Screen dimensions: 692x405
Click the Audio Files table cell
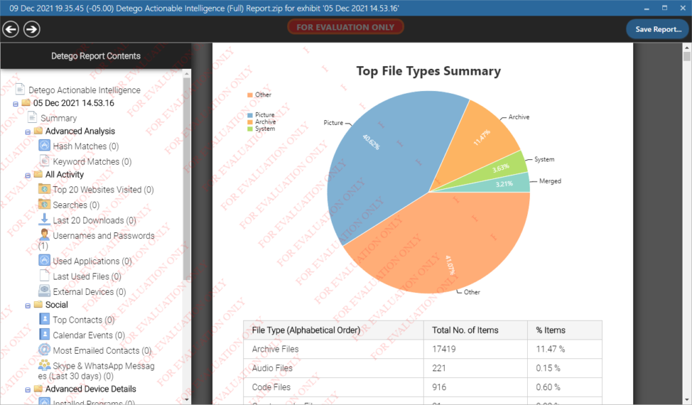[x=333, y=368]
